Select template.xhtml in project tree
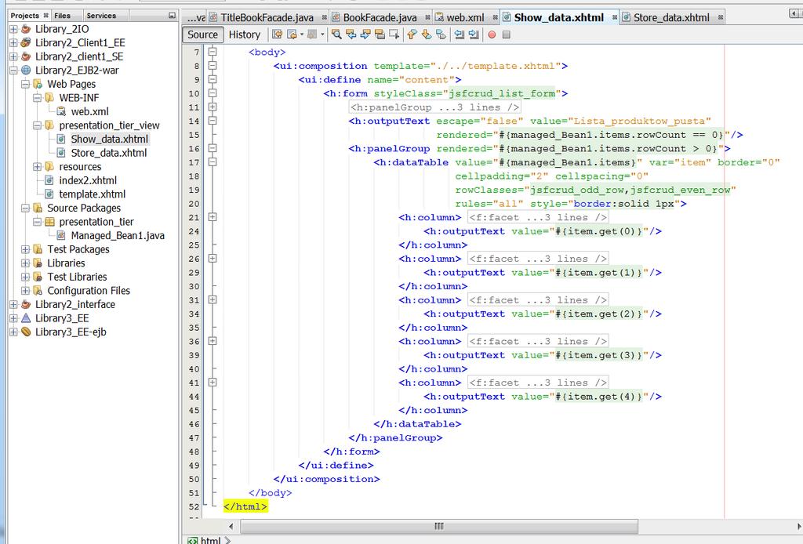Viewport: 803px width, 544px height. 93,194
